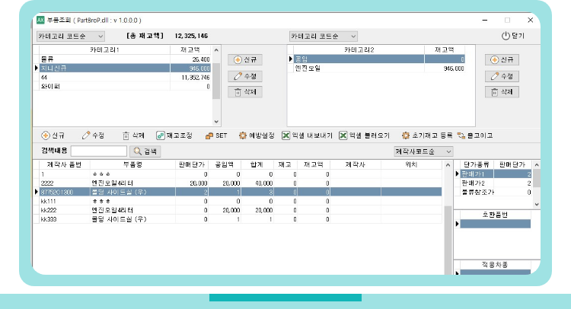Click 수정 in the parts toolbar
This screenshot has height=309, width=571.
(93, 135)
